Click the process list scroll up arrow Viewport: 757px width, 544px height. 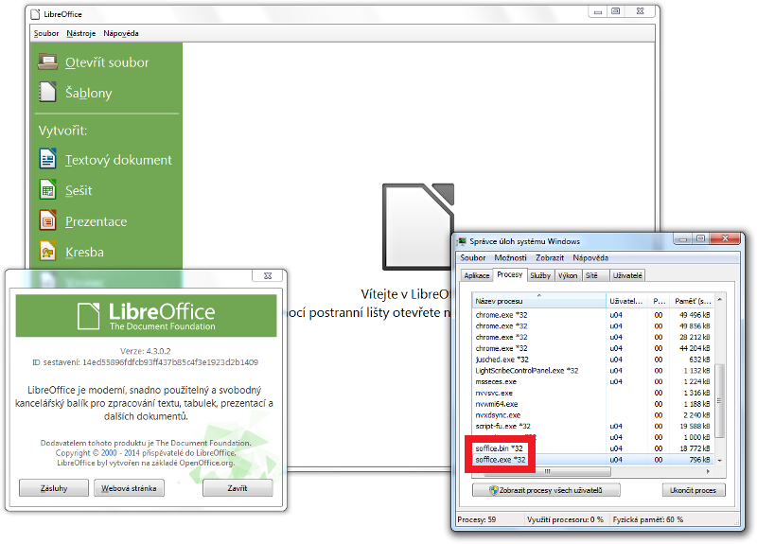[719, 300]
